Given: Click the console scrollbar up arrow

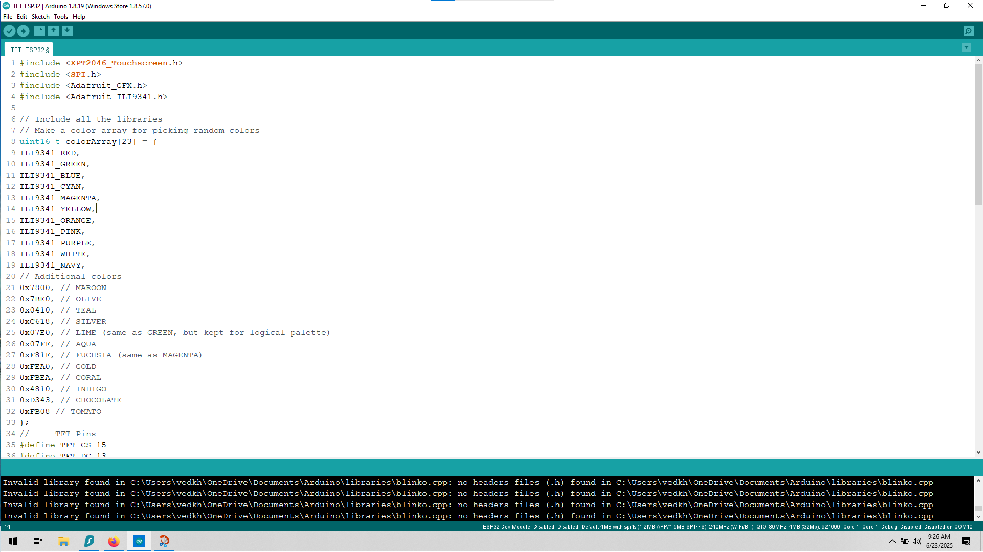Looking at the screenshot, I should [978, 481].
